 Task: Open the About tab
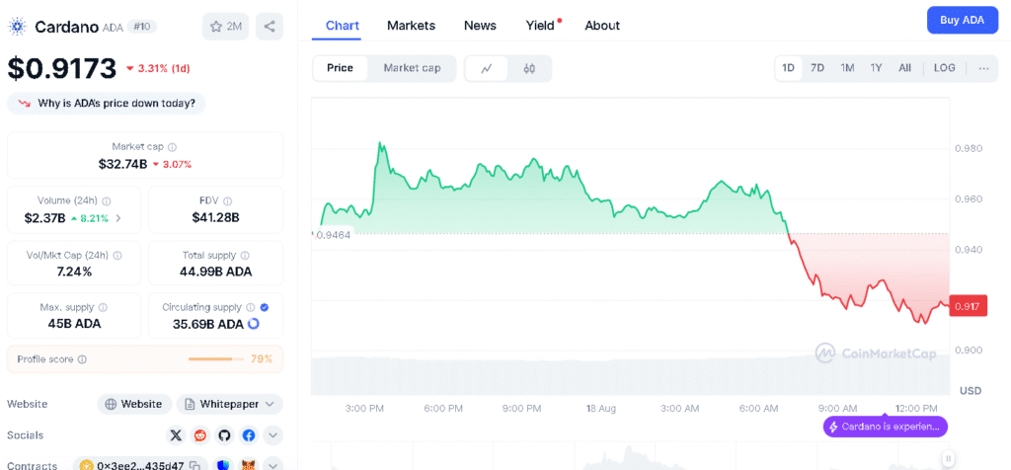tap(602, 26)
